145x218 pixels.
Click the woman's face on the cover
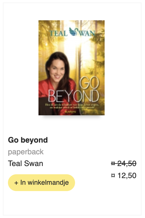click(x=58, y=71)
